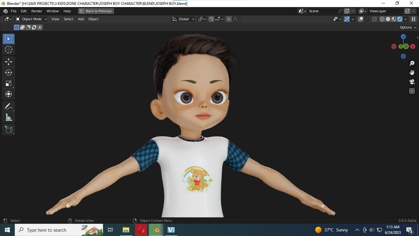Toggle show gizmo button
Viewport: 419px width, 236px height.
coord(347,19)
